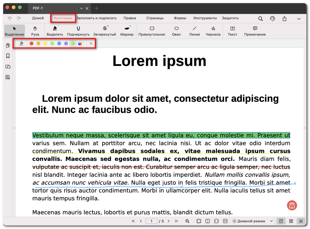Open the PDF-1 tab dropdown

[81, 8]
